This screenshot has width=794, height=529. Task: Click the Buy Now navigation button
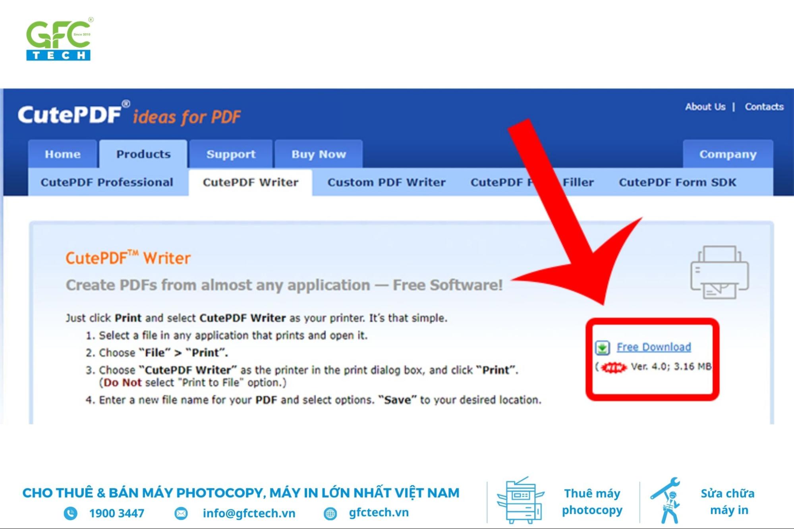click(317, 154)
